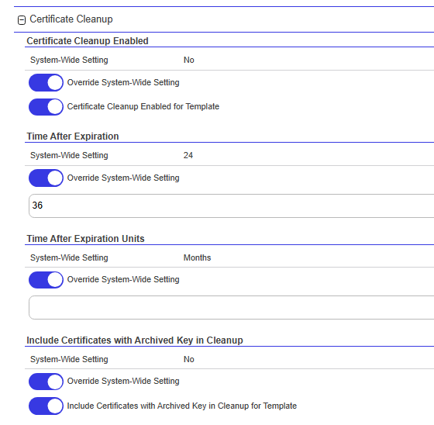Click the No value under Archived Key heading
The image size is (434, 425).
point(189,359)
